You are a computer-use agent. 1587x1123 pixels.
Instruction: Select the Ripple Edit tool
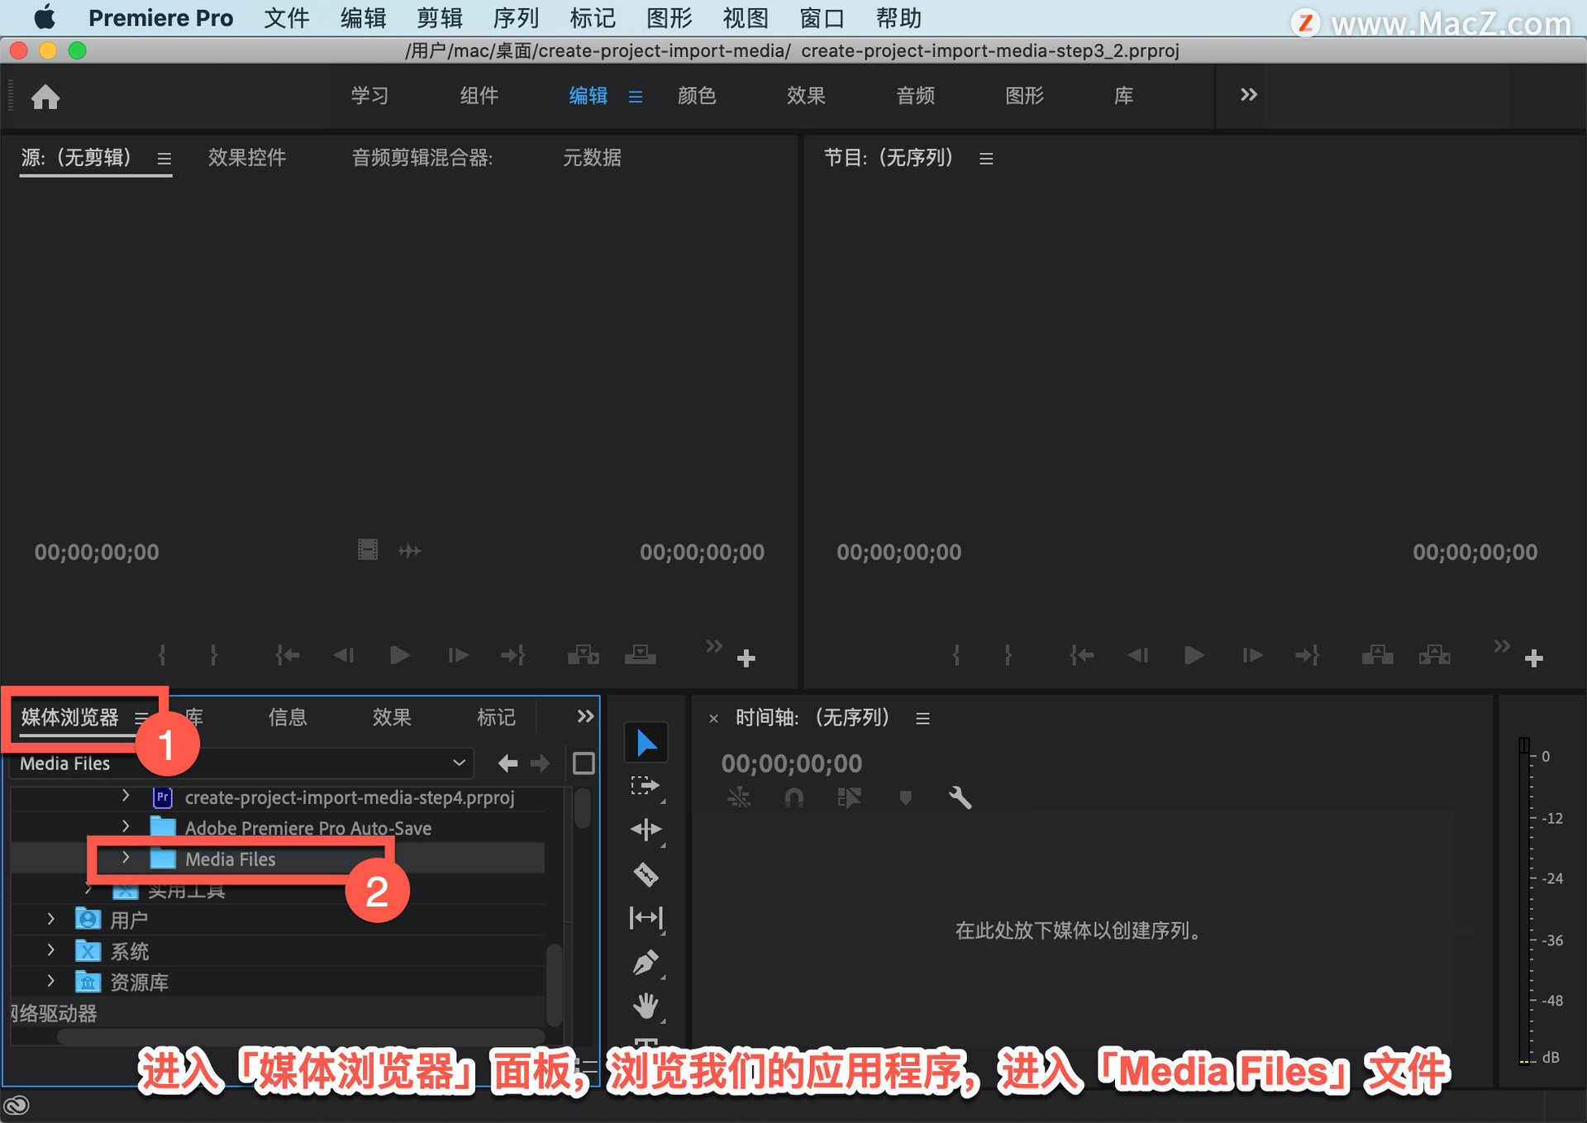point(646,829)
